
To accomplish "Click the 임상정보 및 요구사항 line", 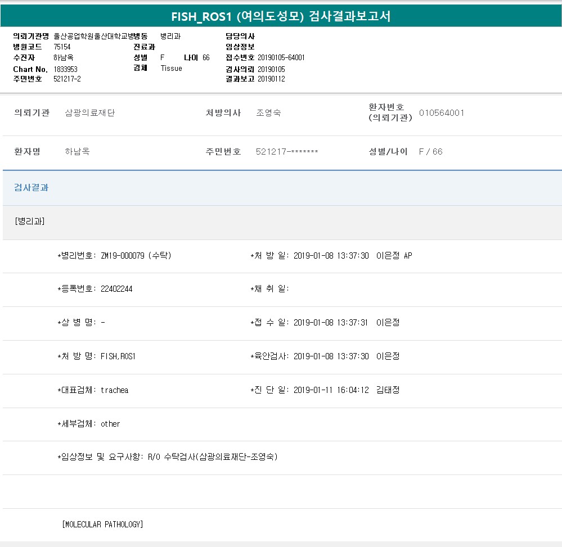I will [168, 457].
